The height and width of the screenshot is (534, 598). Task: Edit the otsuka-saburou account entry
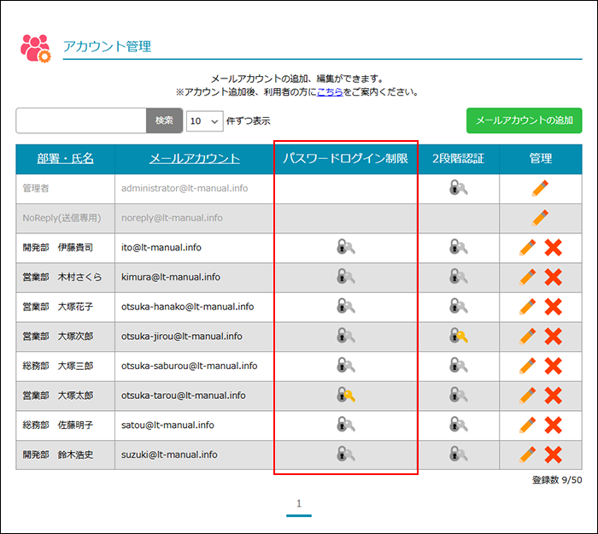(x=528, y=366)
